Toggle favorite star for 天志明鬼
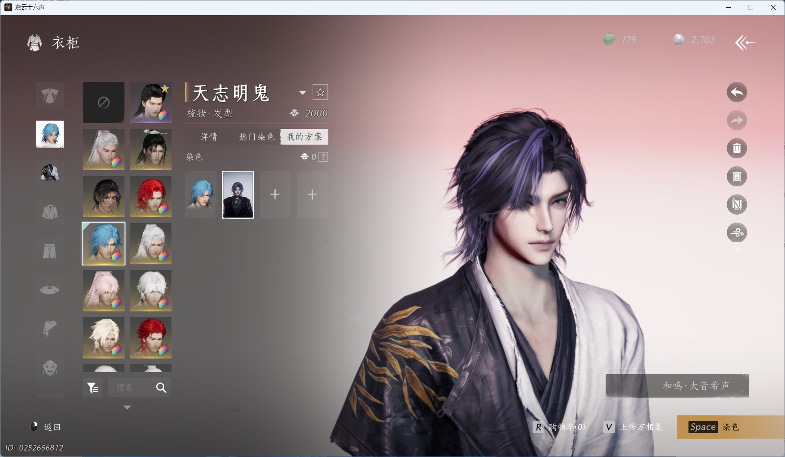Viewport: 785px width, 457px height. tap(320, 92)
